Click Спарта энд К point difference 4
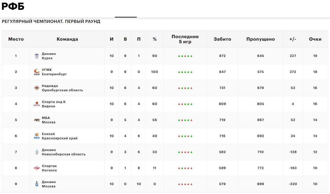 [x=293, y=104]
